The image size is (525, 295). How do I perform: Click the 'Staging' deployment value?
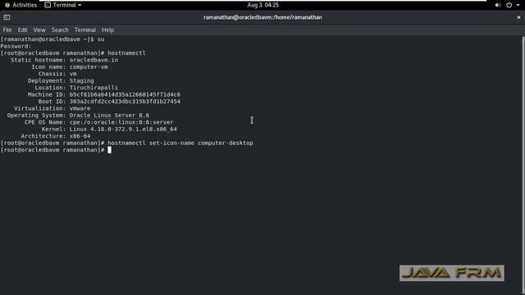pyautogui.click(x=82, y=80)
